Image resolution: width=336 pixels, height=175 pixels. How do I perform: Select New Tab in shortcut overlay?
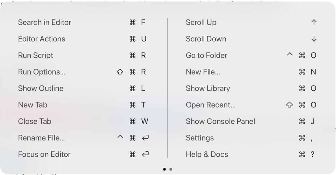(x=33, y=105)
